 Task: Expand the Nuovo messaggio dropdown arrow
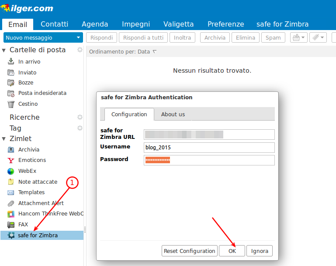[78, 37]
